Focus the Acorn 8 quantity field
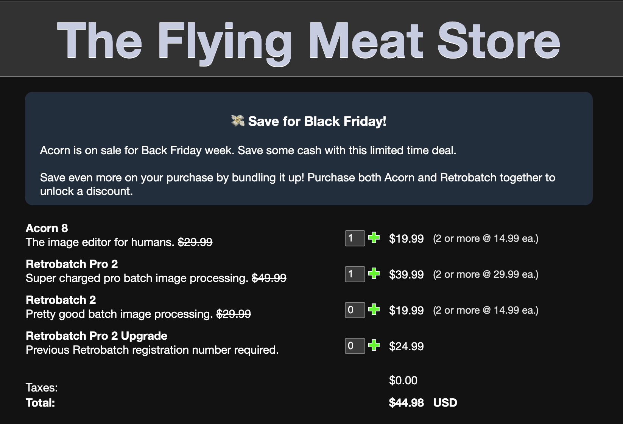The height and width of the screenshot is (424, 623). pos(355,238)
